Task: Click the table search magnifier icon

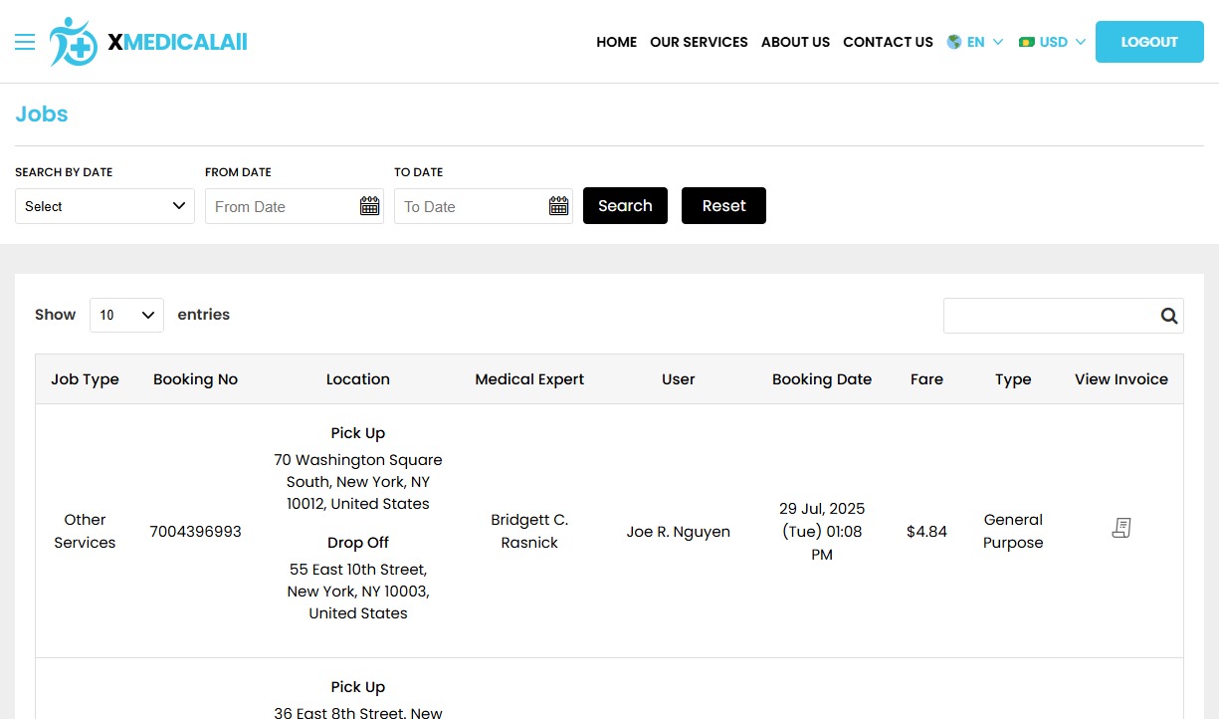Action: click(1168, 316)
